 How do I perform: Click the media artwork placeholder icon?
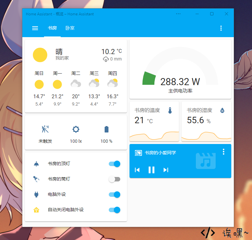pyautogui.click(x=206, y=161)
